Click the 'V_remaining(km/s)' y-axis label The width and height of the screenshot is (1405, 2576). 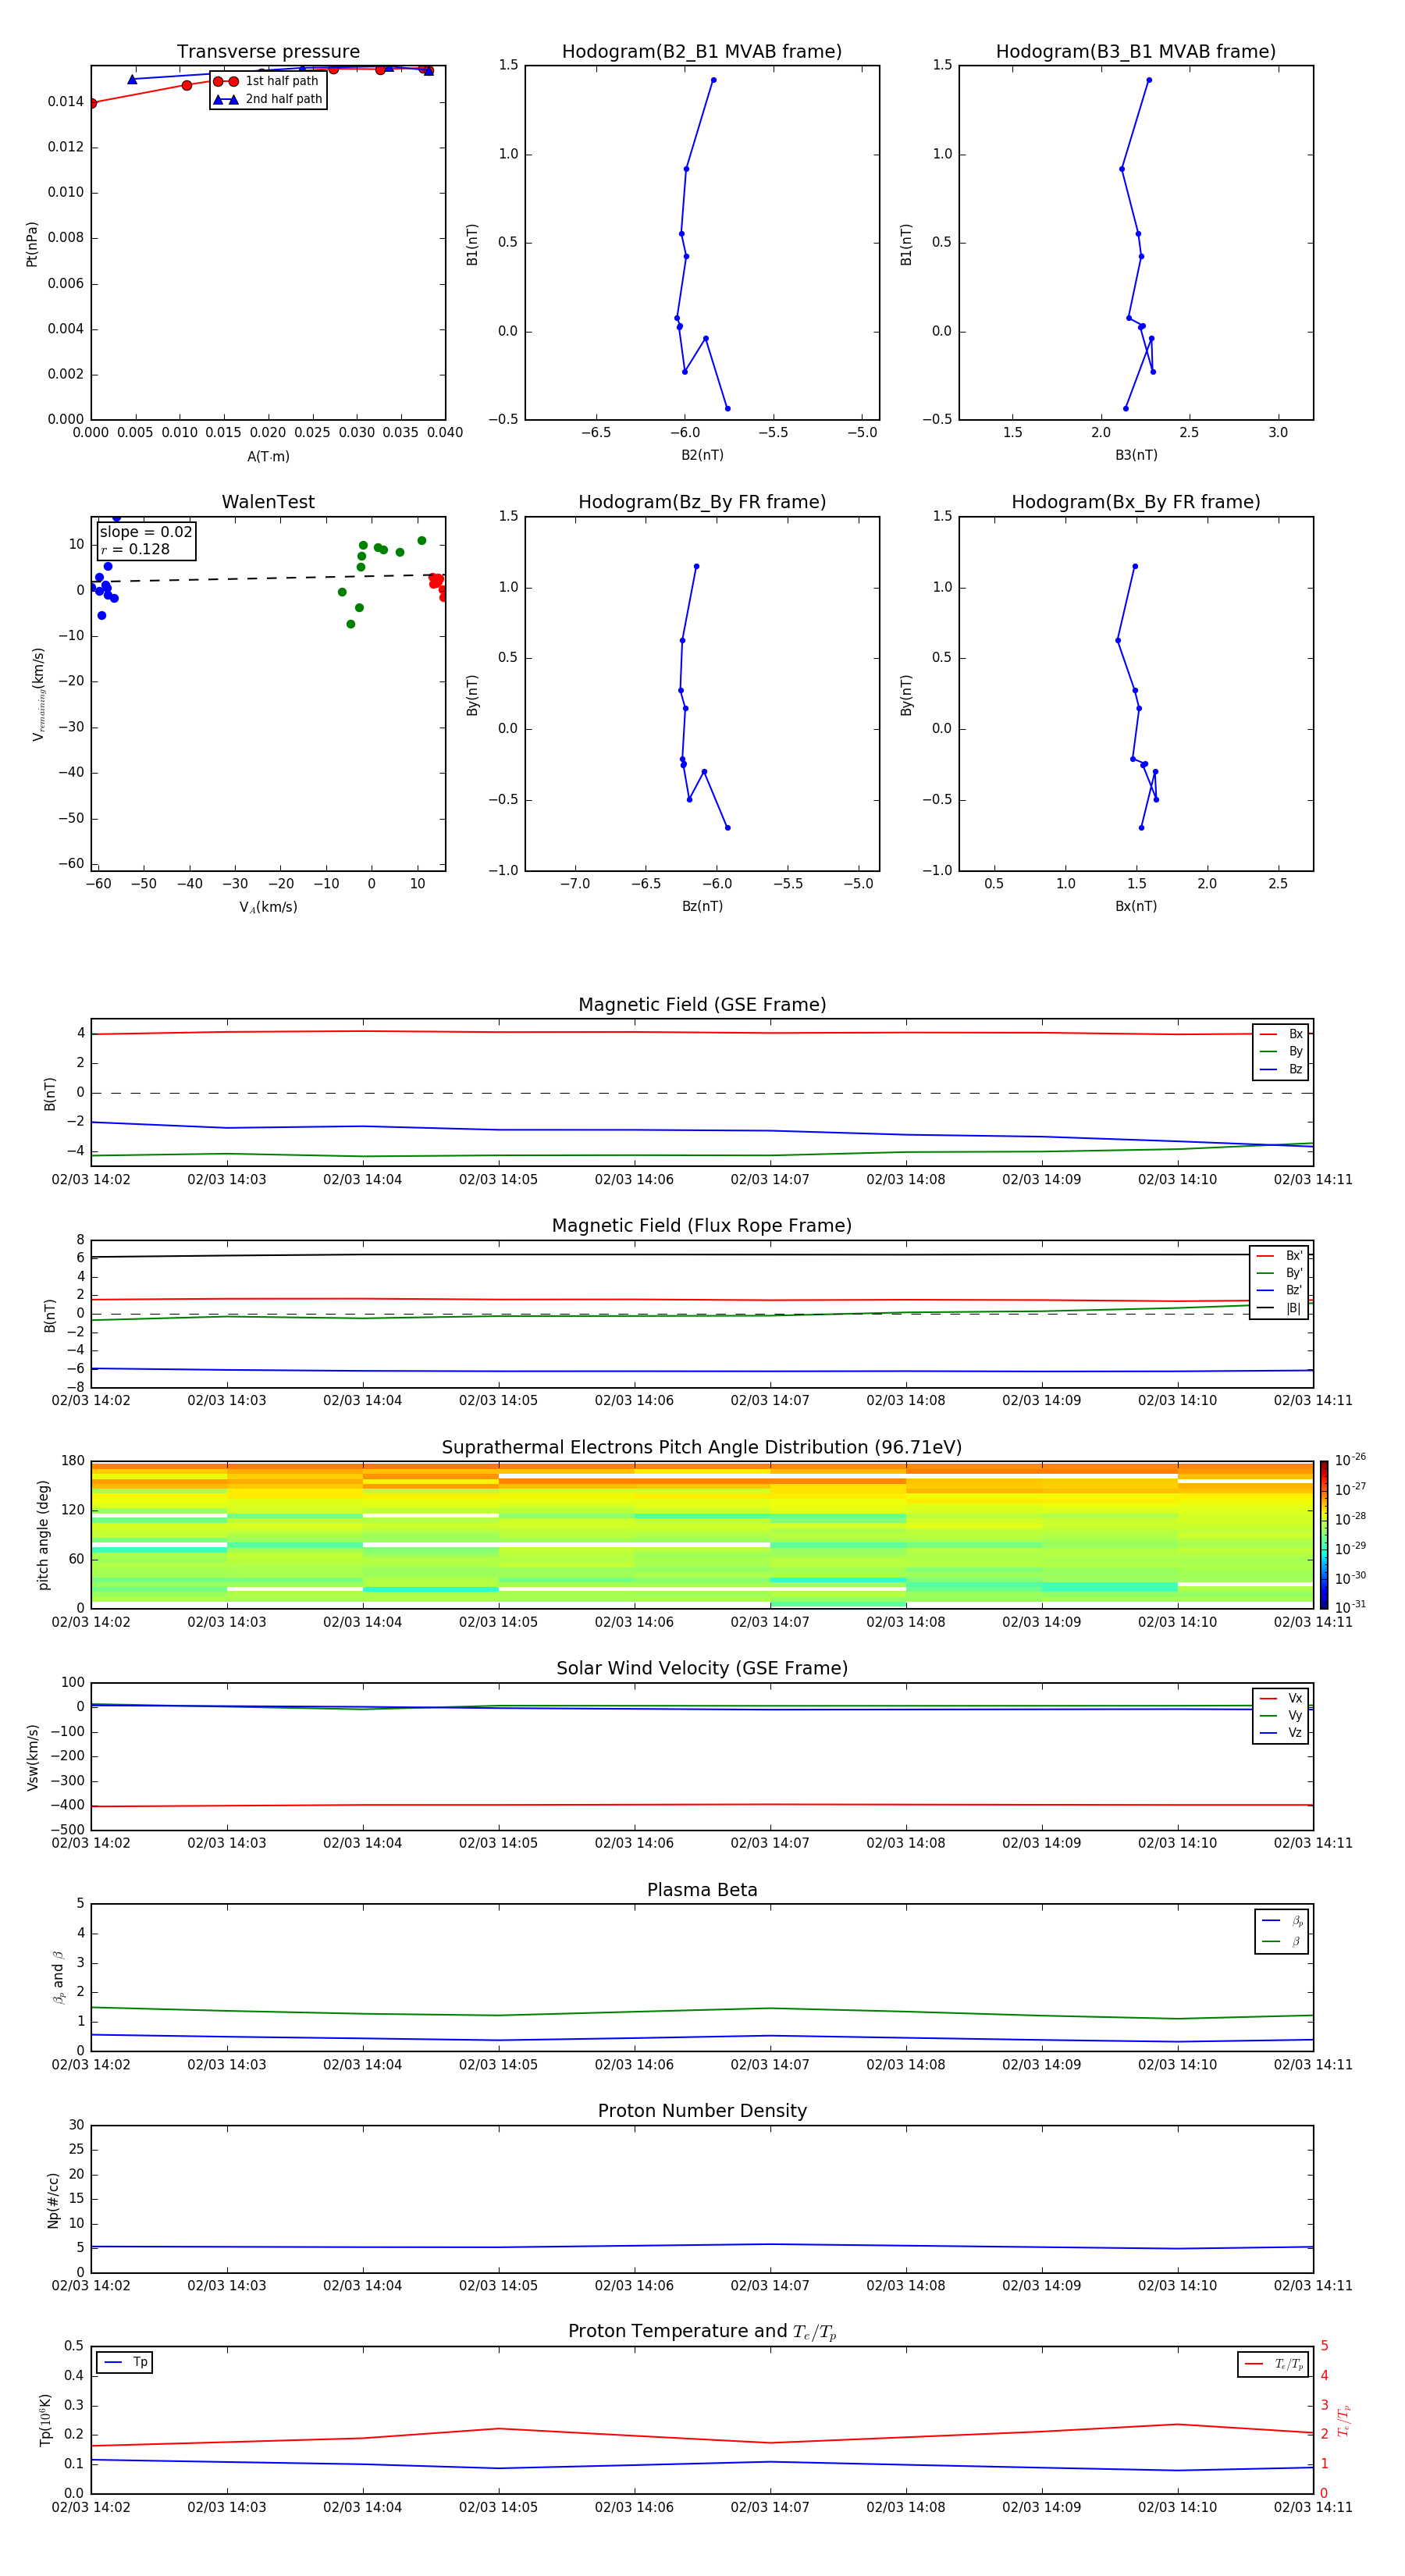(x=38, y=694)
